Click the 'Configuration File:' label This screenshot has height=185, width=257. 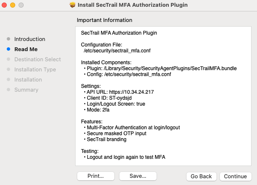[101, 45]
